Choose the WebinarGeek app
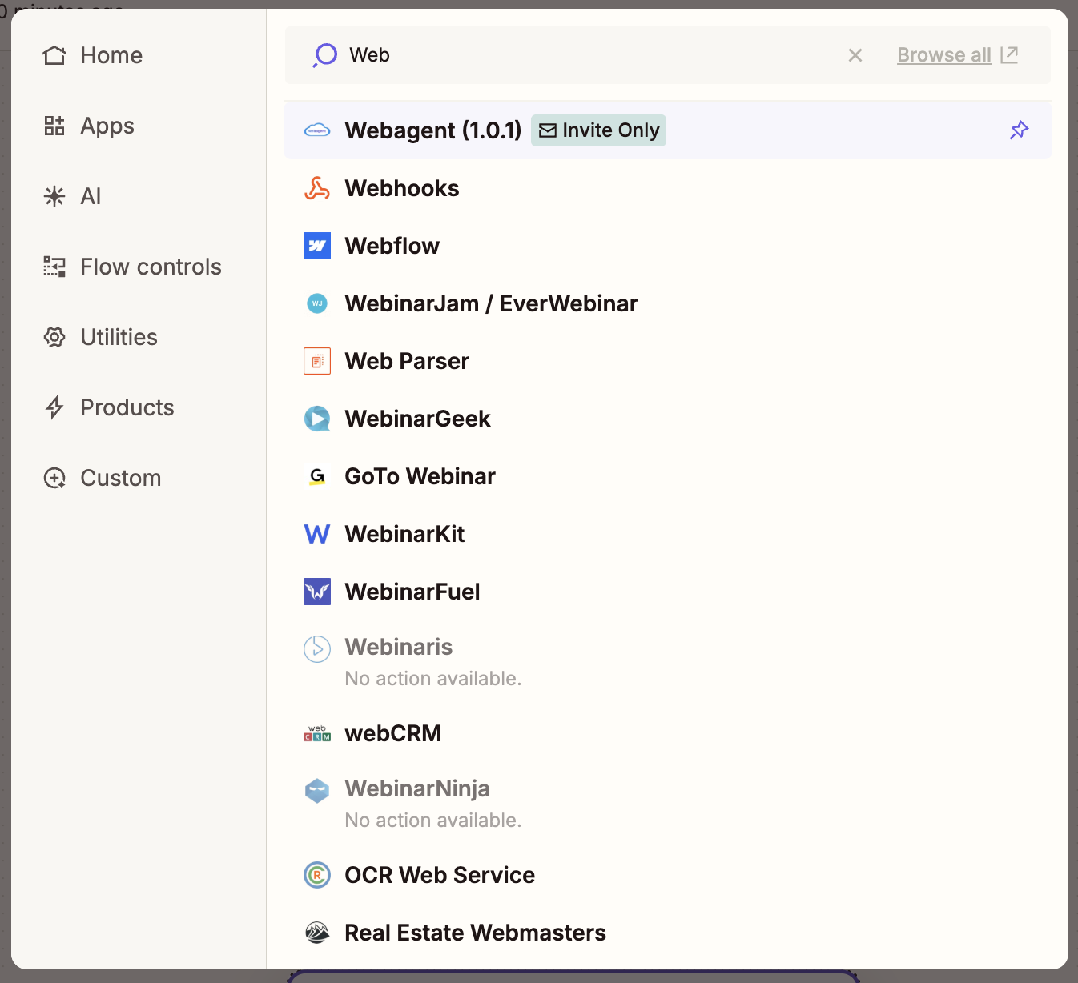Screen dimensions: 1078x983 [668, 419]
